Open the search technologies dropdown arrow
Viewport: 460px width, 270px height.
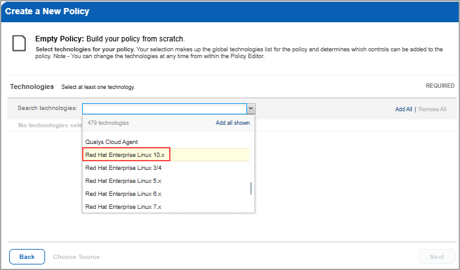coord(251,109)
